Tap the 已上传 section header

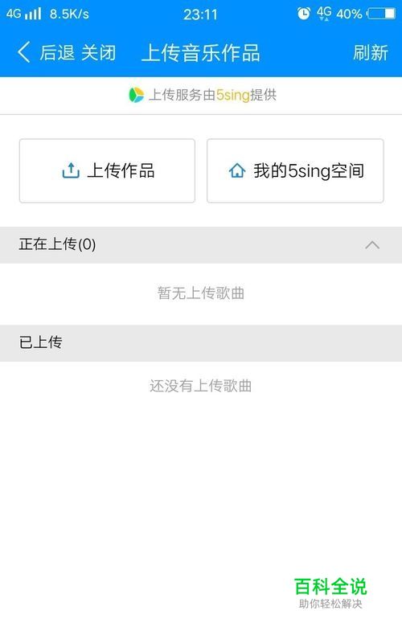(201, 343)
